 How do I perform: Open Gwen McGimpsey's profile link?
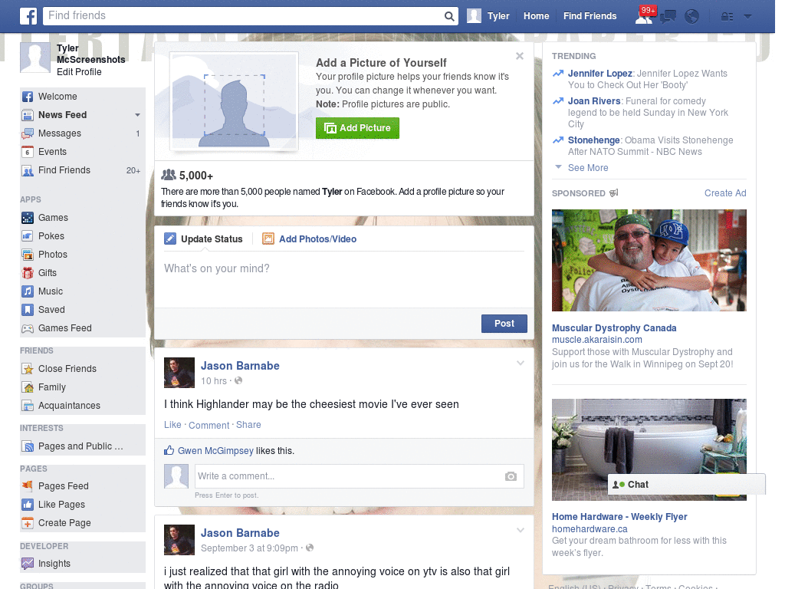[x=215, y=451]
